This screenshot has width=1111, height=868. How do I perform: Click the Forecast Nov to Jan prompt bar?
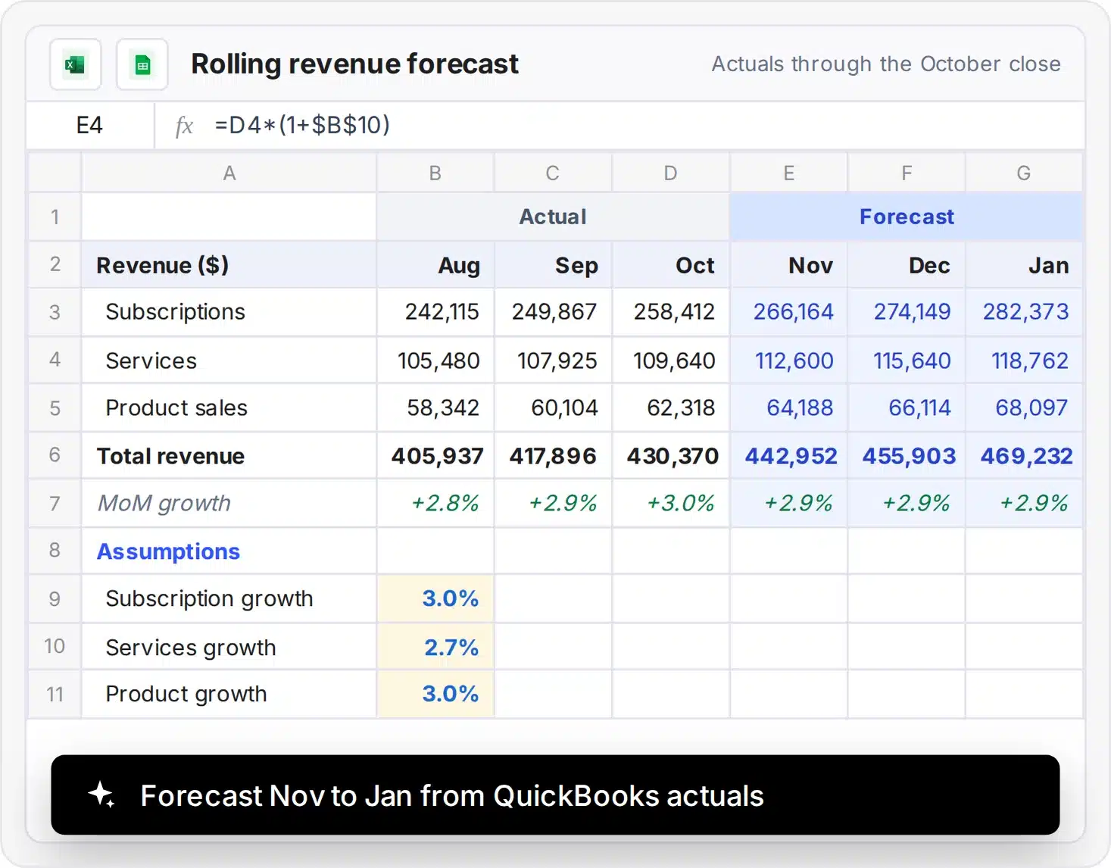tap(555, 795)
